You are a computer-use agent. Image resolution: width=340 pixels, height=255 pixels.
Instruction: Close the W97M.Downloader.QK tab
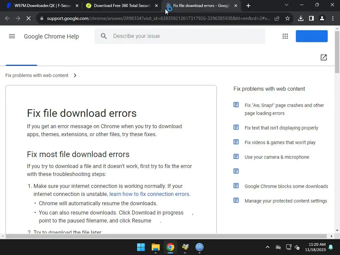pyautogui.click(x=77, y=6)
